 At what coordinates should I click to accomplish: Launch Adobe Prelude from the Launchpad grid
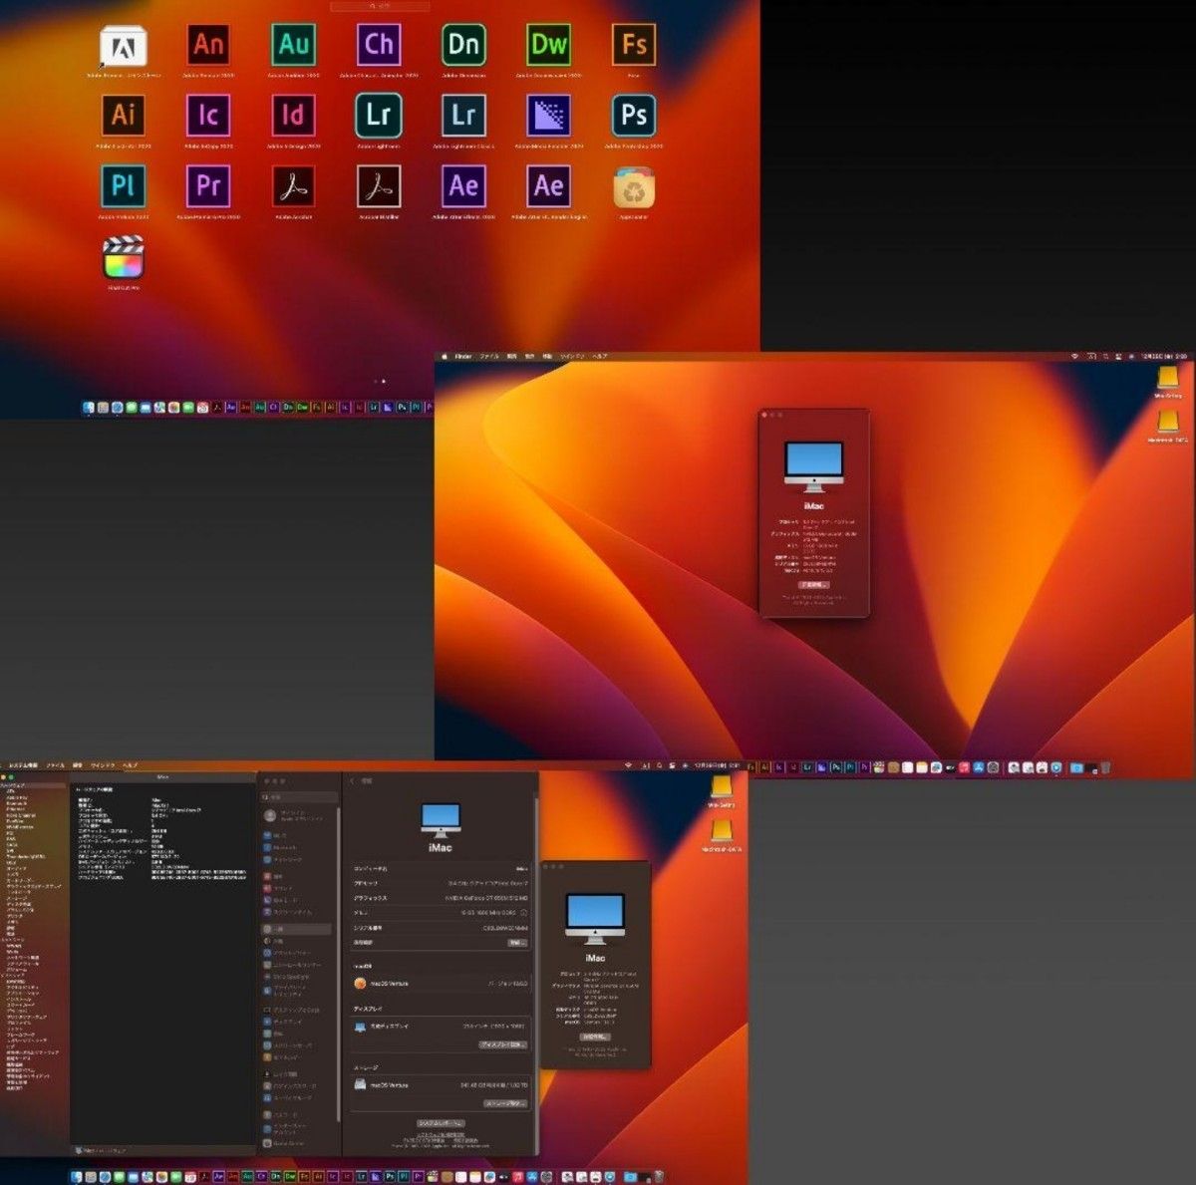click(x=124, y=186)
